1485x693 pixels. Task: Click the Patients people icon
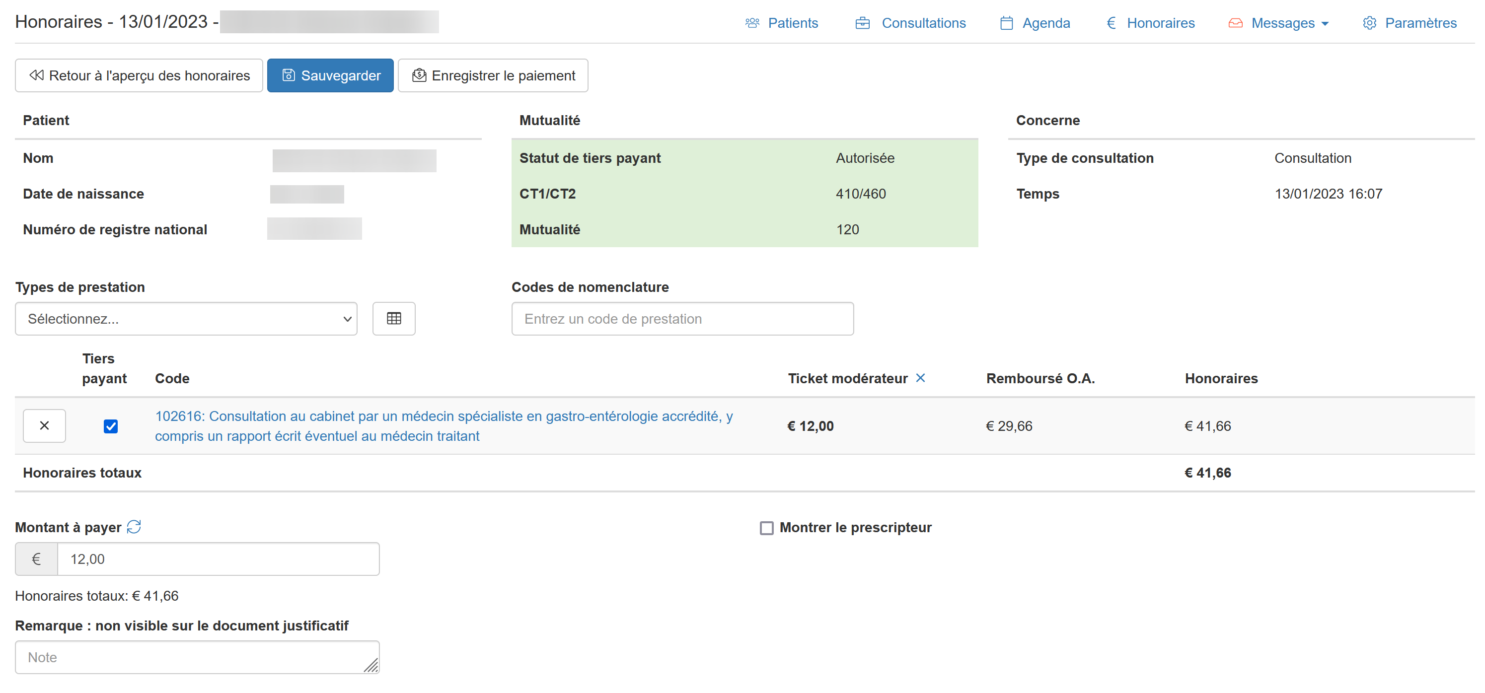tap(752, 23)
